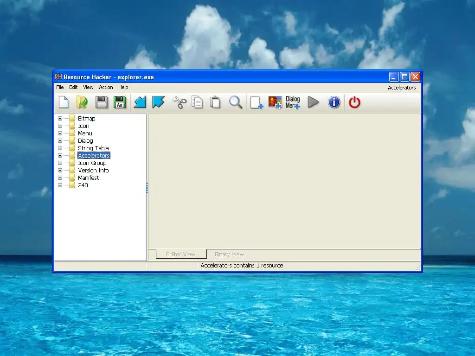The width and height of the screenshot is (475, 356).
Task: Select the Manifest folder label
Action: pos(89,178)
